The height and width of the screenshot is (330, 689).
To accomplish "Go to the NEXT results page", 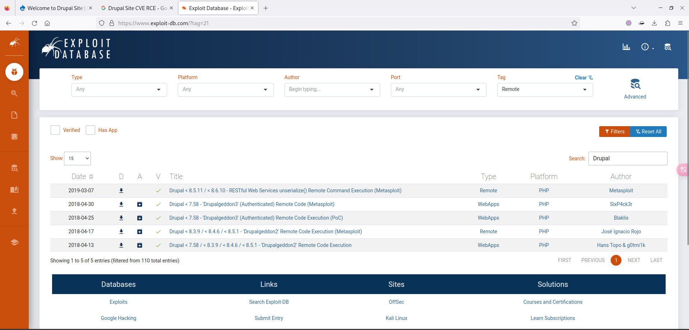I will click(x=634, y=260).
